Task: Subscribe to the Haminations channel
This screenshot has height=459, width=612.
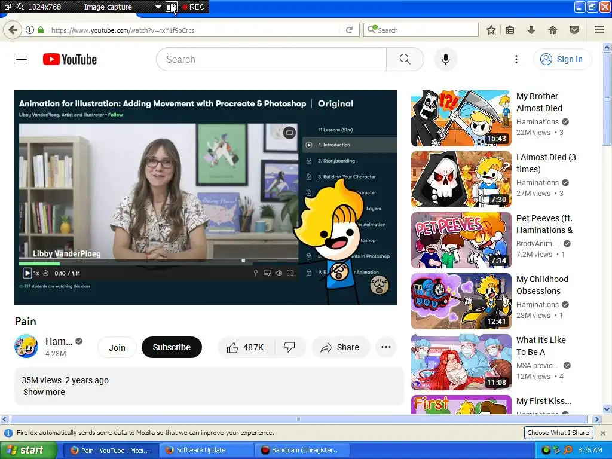Action: click(x=172, y=347)
